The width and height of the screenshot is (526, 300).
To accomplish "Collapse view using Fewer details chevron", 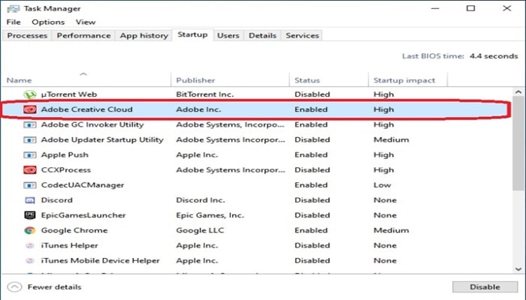I will pyautogui.click(x=14, y=287).
